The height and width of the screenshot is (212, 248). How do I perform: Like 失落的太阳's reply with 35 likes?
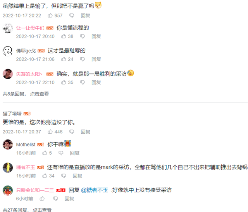point(64,82)
